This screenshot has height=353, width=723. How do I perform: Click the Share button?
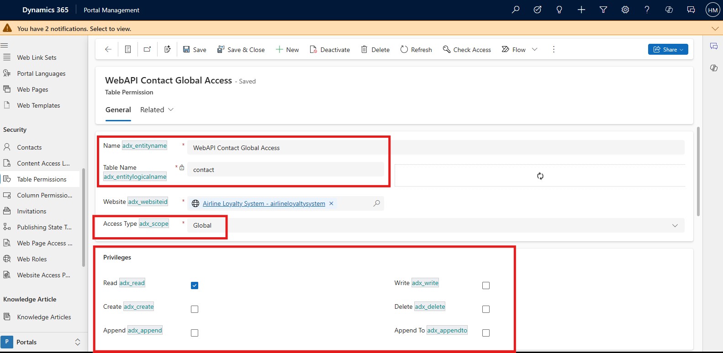(668, 49)
